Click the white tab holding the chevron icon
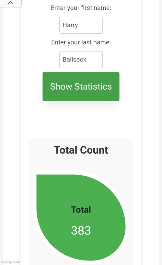The image size is (162, 265). (x=10, y=3)
